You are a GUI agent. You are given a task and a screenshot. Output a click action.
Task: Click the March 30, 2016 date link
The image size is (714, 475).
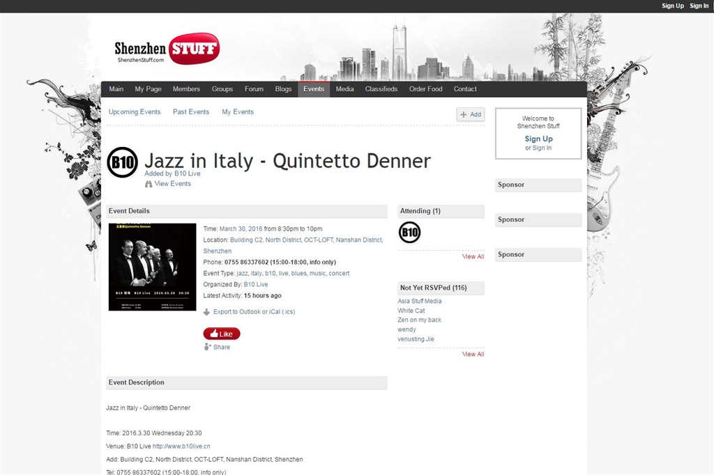pos(241,229)
